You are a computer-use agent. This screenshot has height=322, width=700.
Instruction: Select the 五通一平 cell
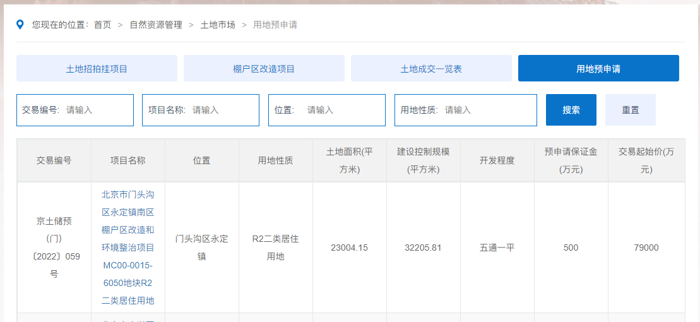pyautogui.click(x=497, y=248)
